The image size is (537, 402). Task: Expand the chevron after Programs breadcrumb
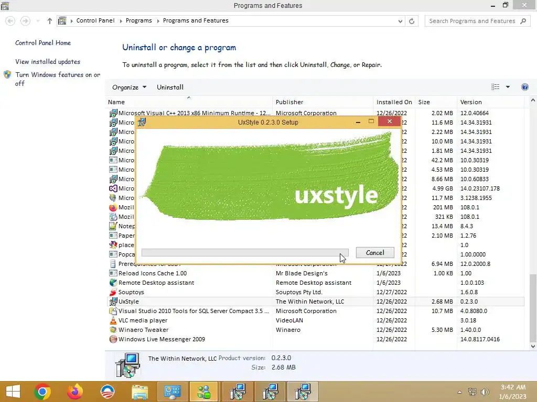tap(158, 21)
